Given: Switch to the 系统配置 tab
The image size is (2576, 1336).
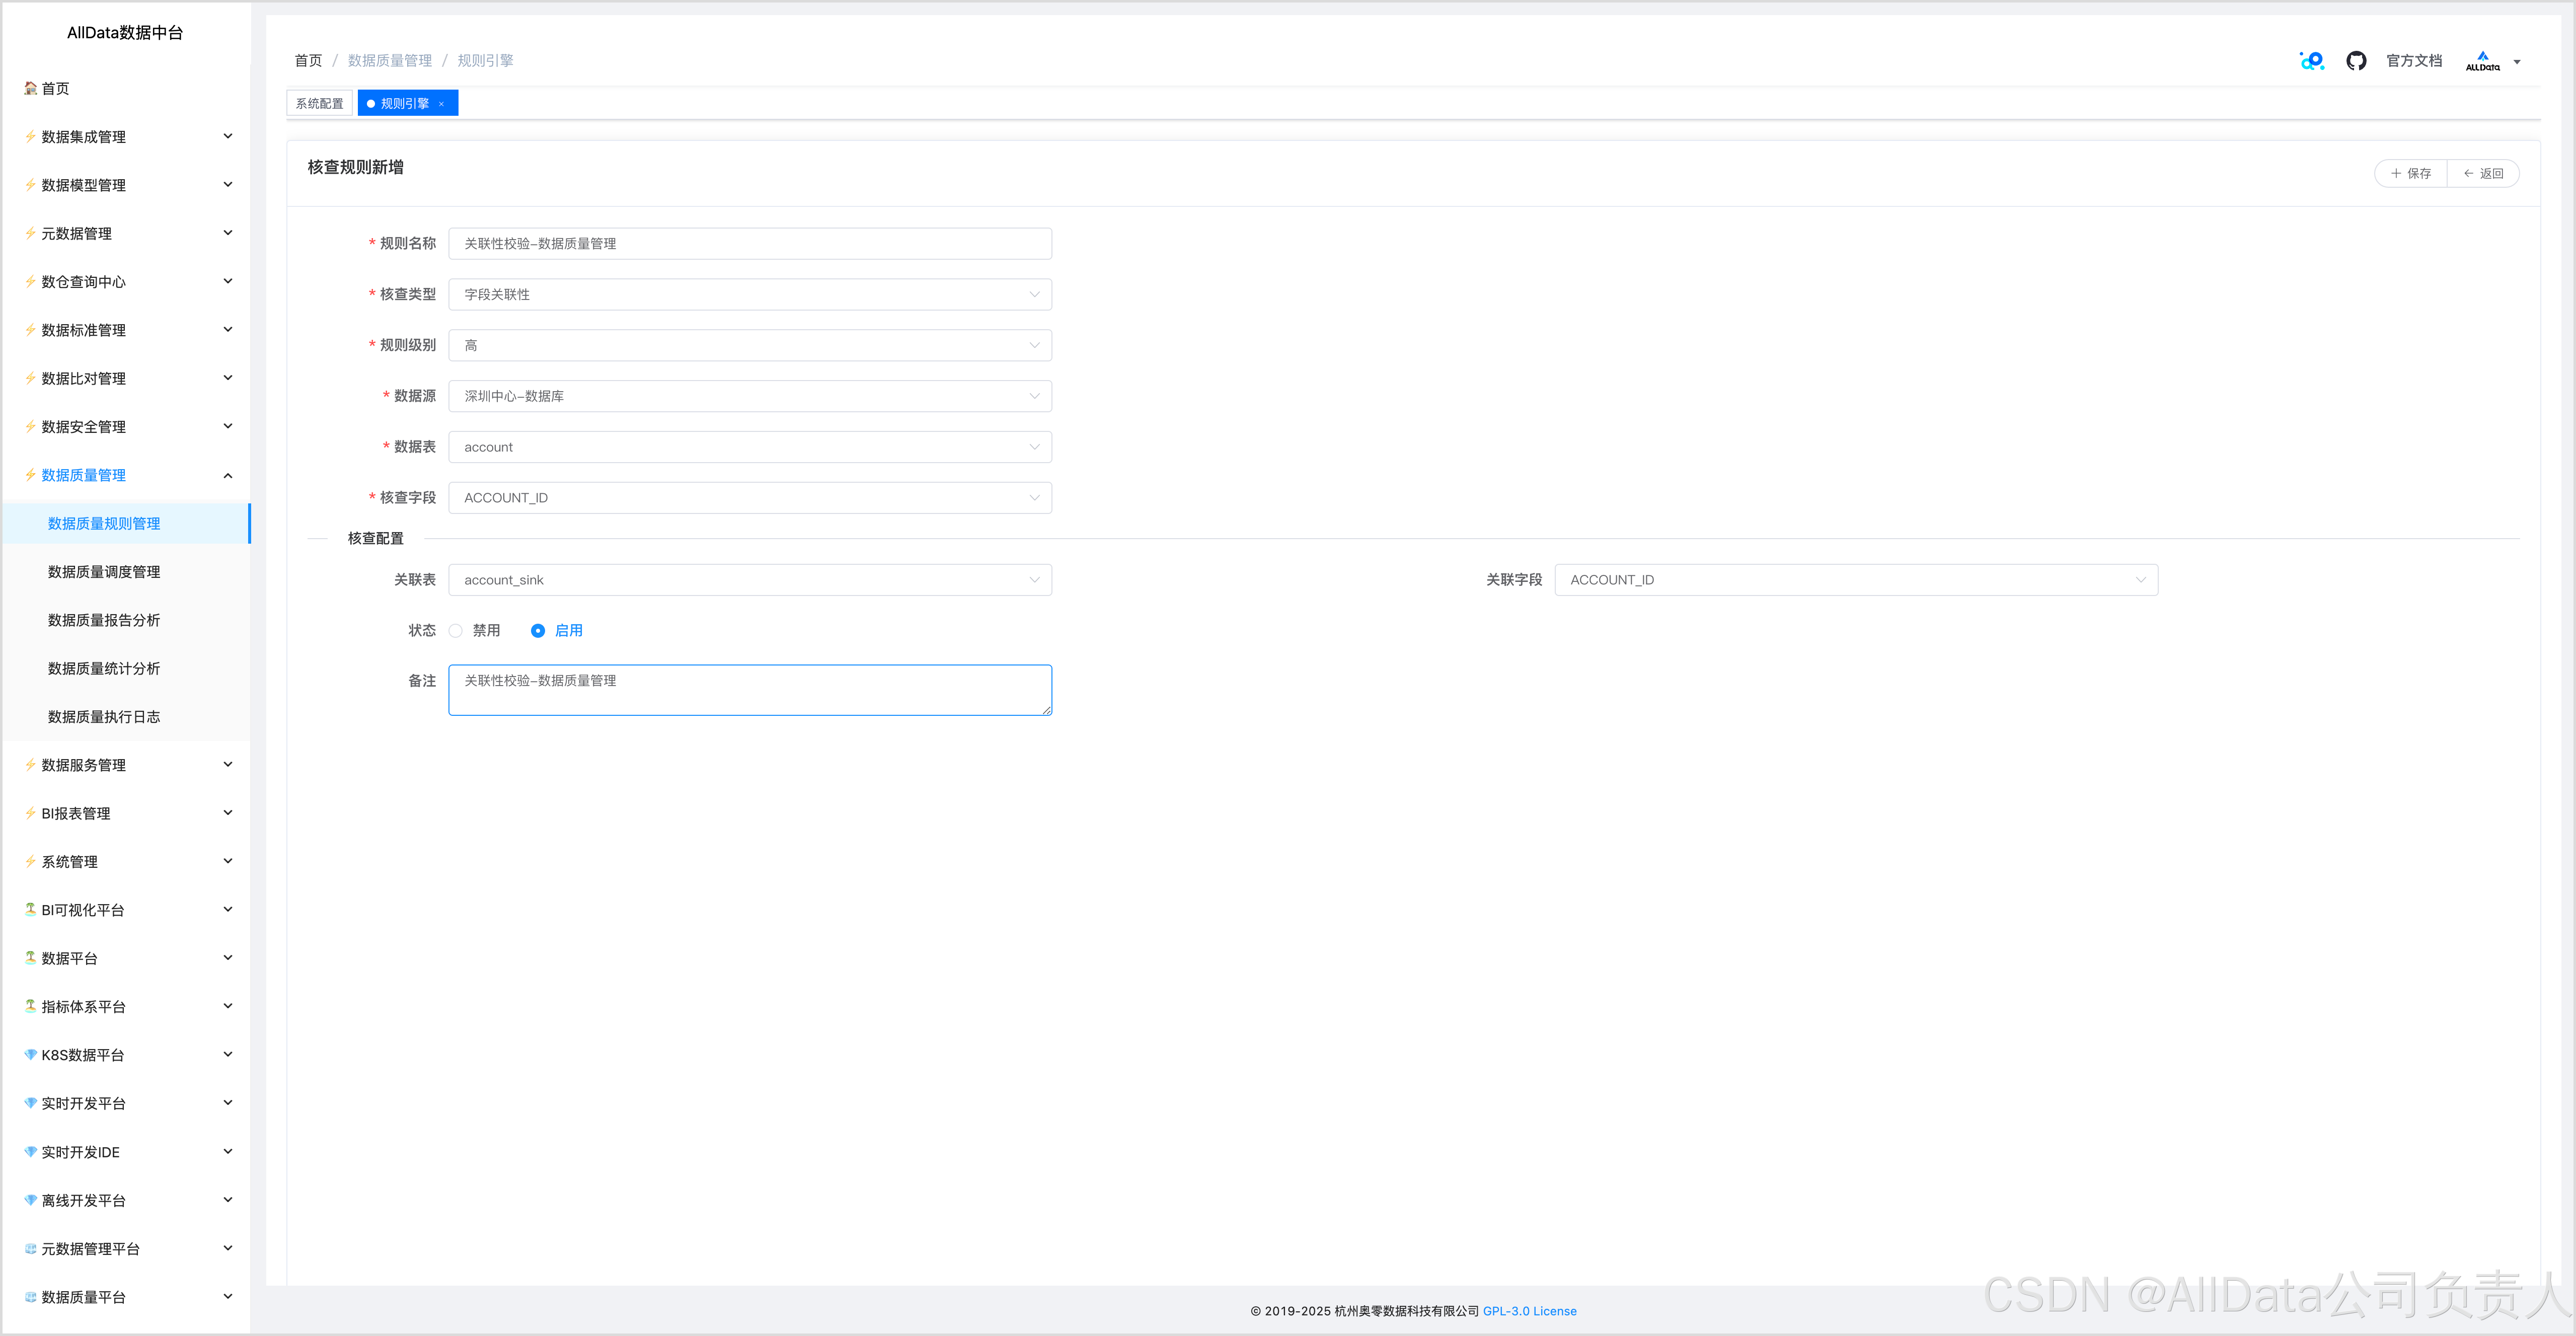Looking at the screenshot, I should 319,104.
